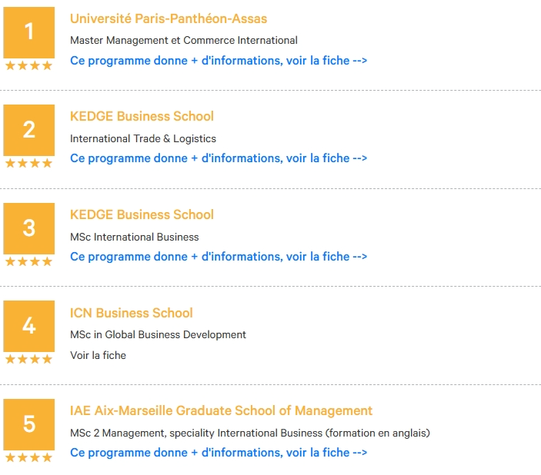Image resolution: width=541 pixels, height=475 pixels.
Task: Click the star rating under rank 1
Action: click(x=29, y=65)
